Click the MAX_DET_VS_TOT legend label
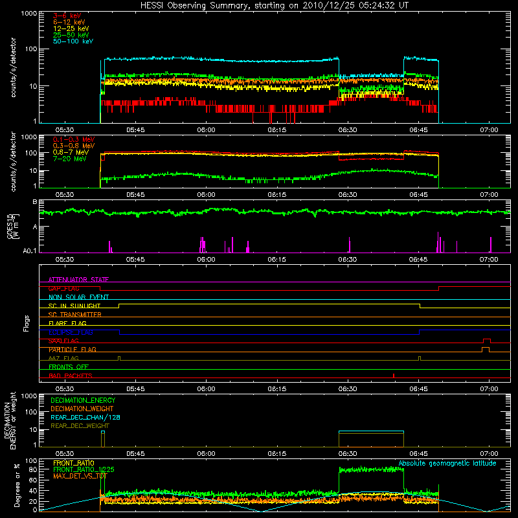 point(80,476)
